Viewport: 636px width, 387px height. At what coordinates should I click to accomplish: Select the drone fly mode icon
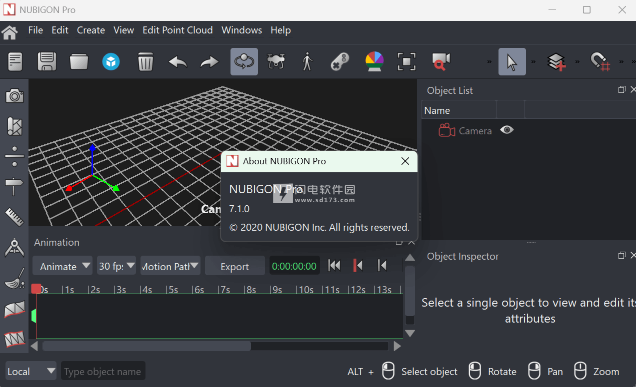tap(275, 62)
